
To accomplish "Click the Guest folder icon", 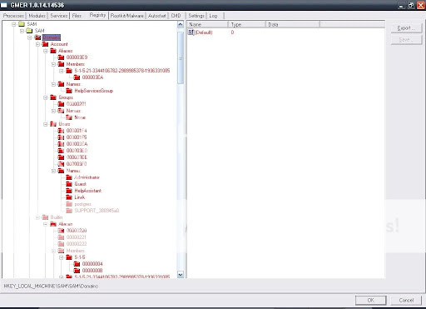I will pyautogui.click(x=69, y=184).
